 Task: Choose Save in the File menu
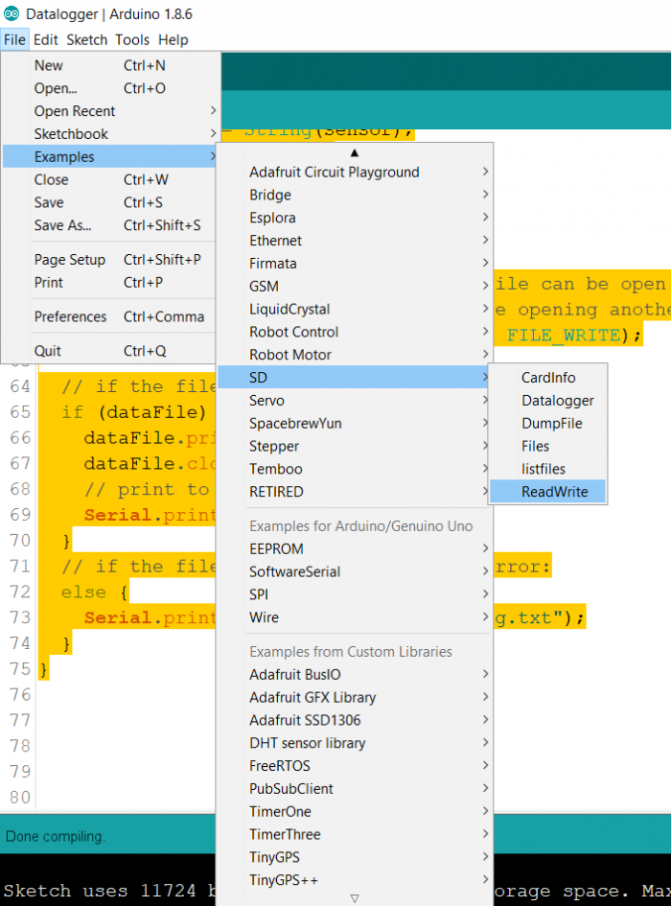point(110,202)
